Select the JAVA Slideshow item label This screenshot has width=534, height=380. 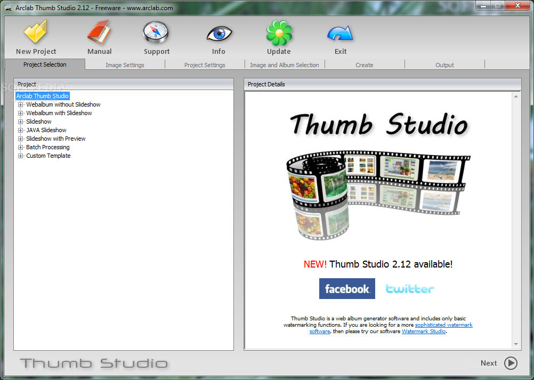[46, 130]
